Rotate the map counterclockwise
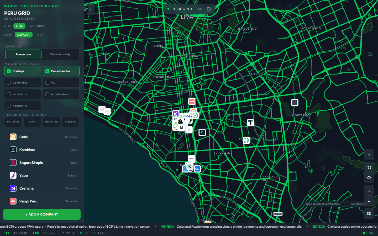This screenshot has height=236, width=378. pyautogui.click(x=369, y=167)
